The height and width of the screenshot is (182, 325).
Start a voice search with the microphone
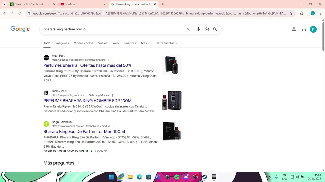(198, 29)
